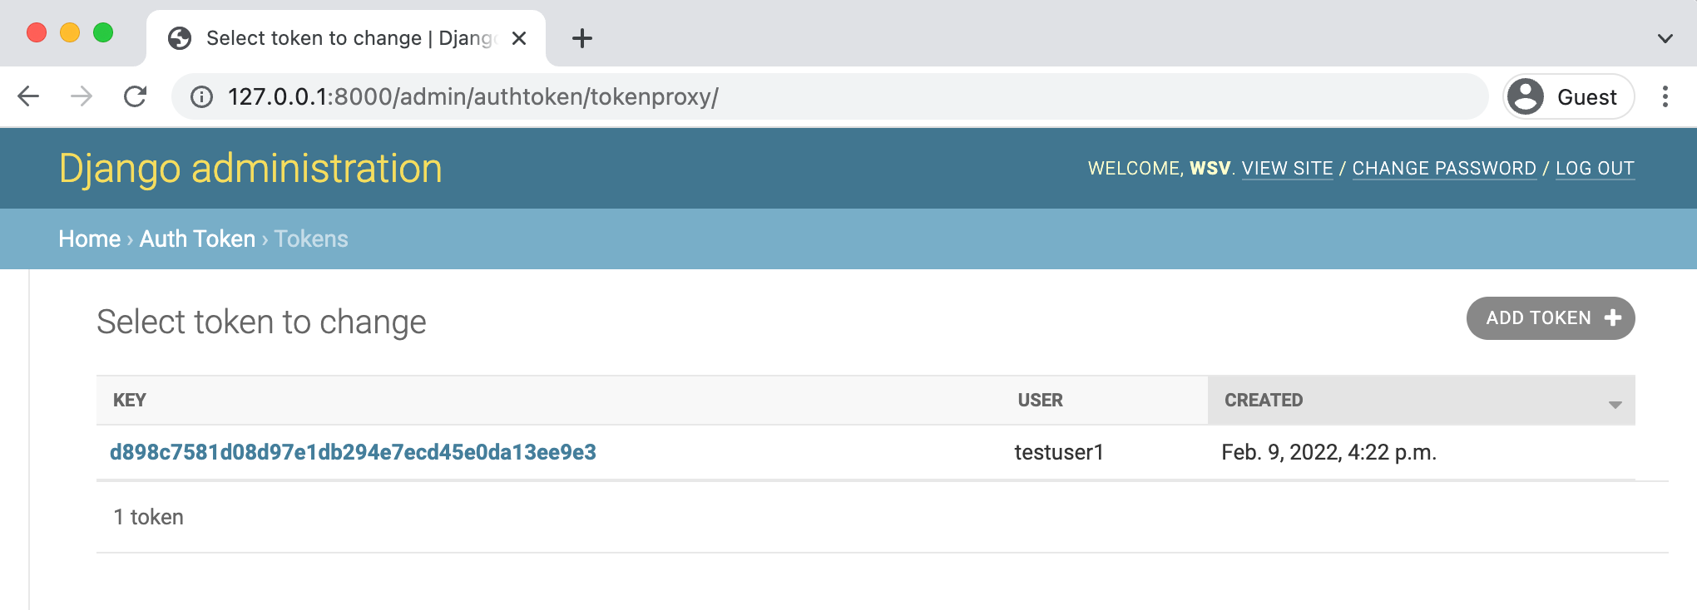The height and width of the screenshot is (610, 1697).
Task: Click the red macOS close window button
Action: click(37, 32)
